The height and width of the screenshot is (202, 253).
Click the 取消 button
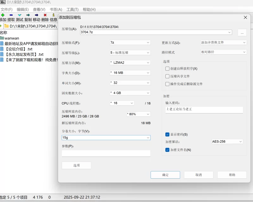(x=199, y=175)
